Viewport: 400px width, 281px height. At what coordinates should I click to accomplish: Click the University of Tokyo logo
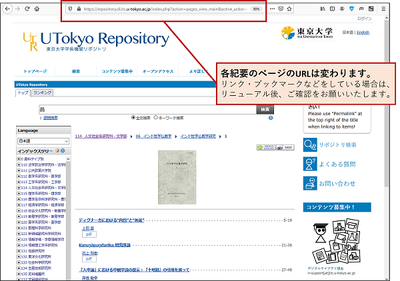point(307,33)
